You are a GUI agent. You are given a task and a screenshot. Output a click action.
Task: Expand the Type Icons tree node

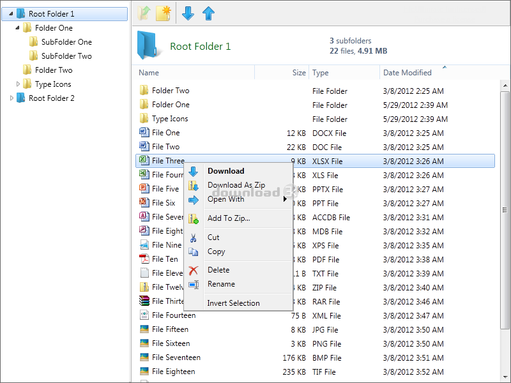[19, 84]
